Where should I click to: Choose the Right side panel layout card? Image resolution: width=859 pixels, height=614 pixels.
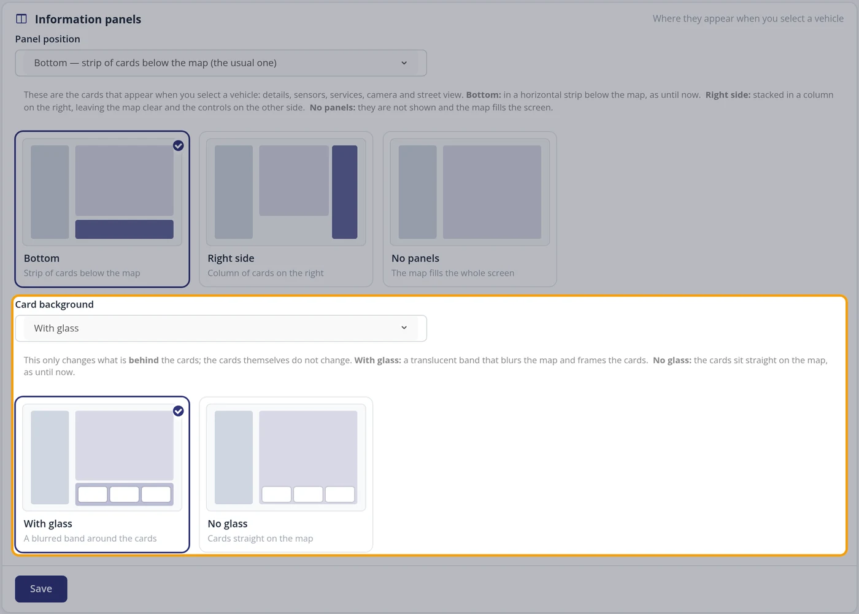pos(286,209)
